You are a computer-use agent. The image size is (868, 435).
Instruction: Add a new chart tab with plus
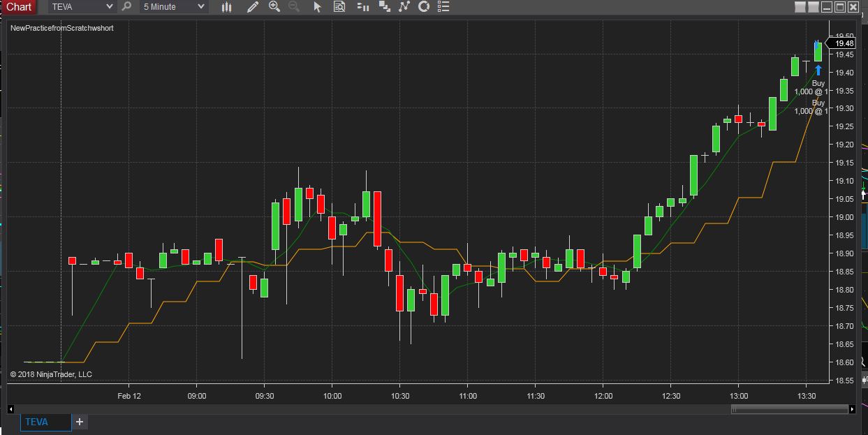coord(80,422)
